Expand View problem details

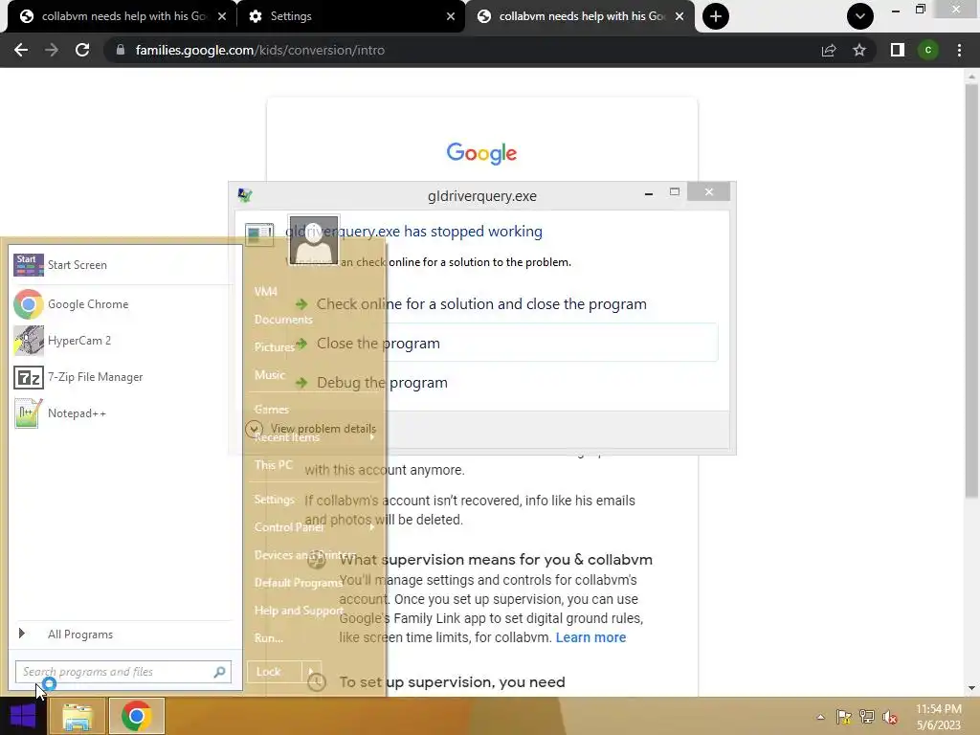click(x=311, y=429)
